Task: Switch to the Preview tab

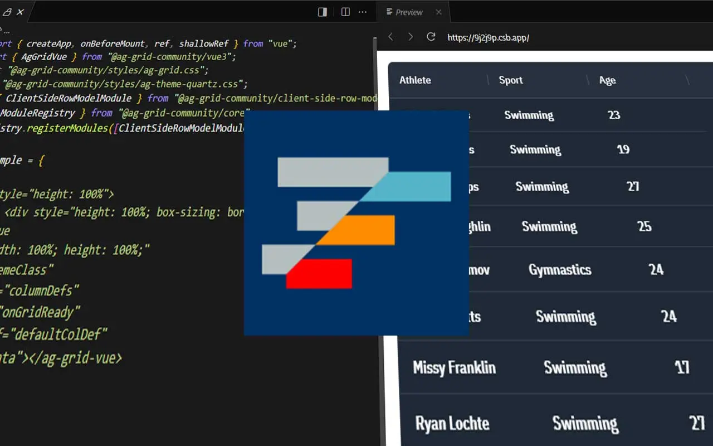Action: [x=404, y=12]
